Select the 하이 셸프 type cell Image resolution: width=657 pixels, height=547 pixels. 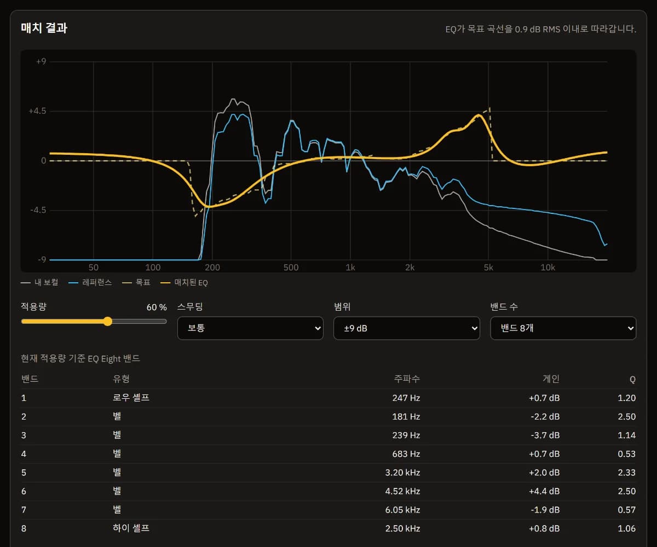coord(131,528)
